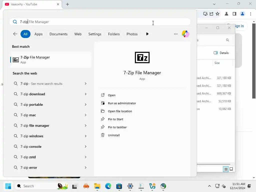Search the web for "7-zip mac"
The height and width of the screenshot is (192, 256).
pos(28,115)
